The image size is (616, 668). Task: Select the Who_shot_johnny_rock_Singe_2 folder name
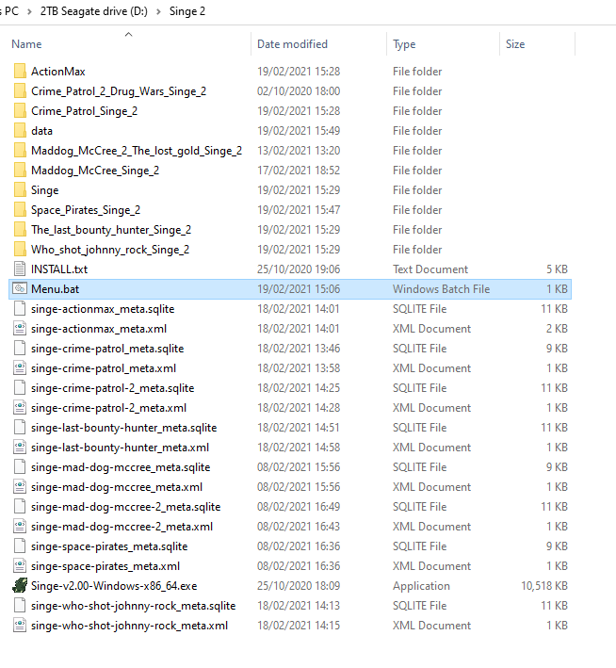coord(110,250)
